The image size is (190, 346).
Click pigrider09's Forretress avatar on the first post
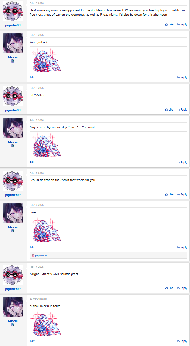13,11
